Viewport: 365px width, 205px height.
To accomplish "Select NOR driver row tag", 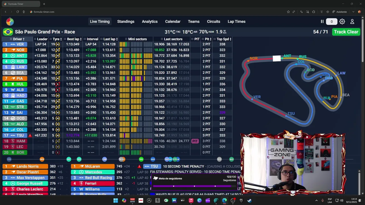I will [15, 50].
